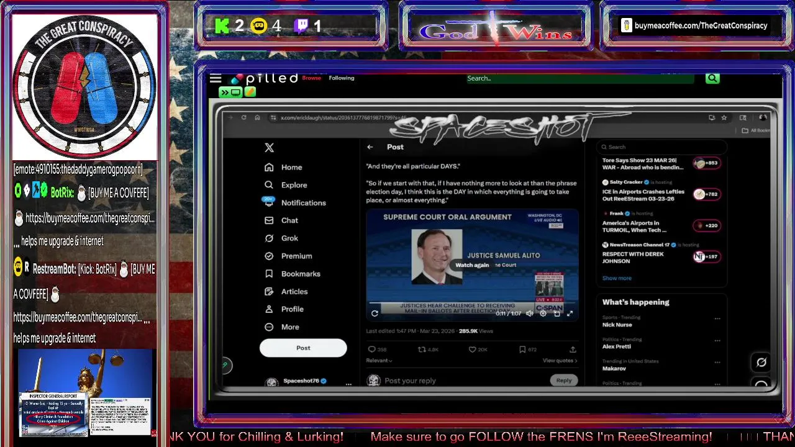Click the browser home icon
The width and height of the screenshot is (795, 447).
coord(257,117)
